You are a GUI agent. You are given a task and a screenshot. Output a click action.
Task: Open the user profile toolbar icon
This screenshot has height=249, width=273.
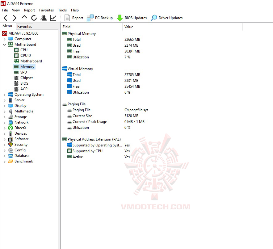44,18
